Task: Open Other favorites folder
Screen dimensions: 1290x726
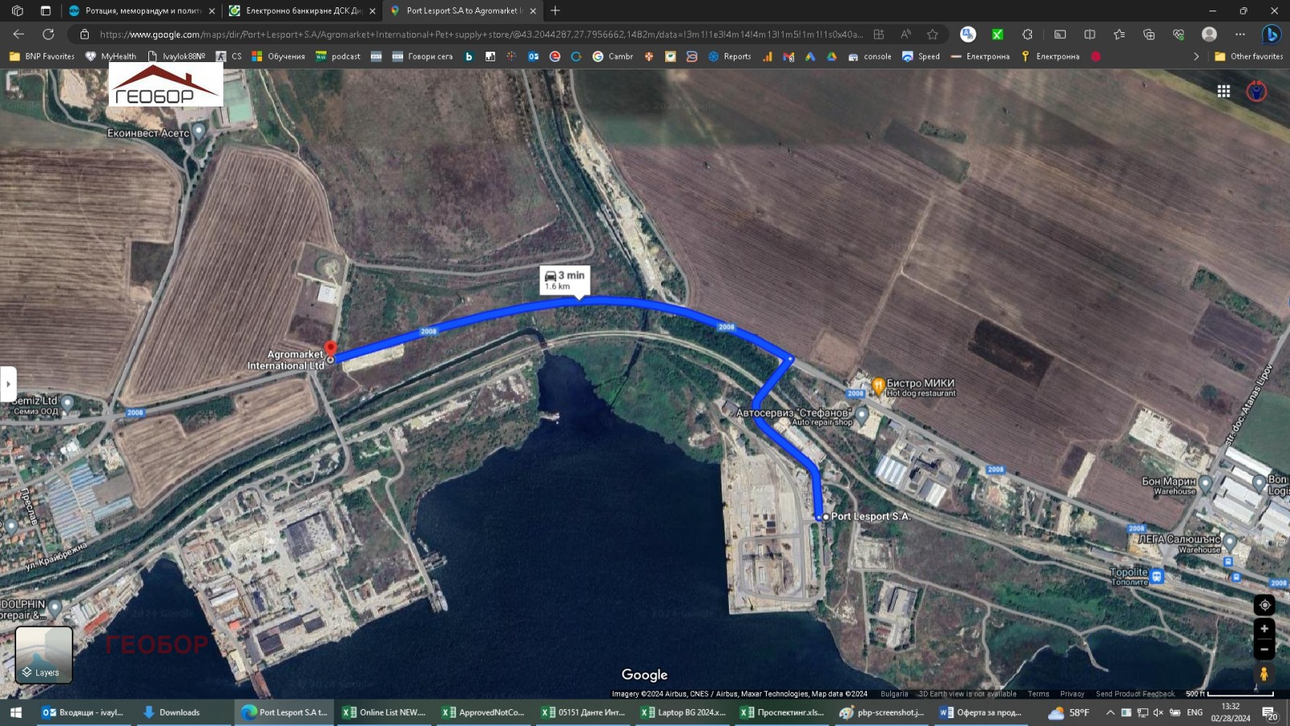Action: 1248,56
